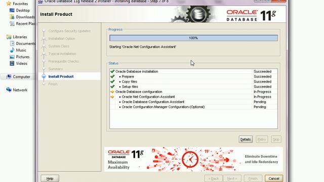Click green checkmark beside Prepare step
Image resolution: width=324 pixels, height=182 pixels.
pos(112,76)
